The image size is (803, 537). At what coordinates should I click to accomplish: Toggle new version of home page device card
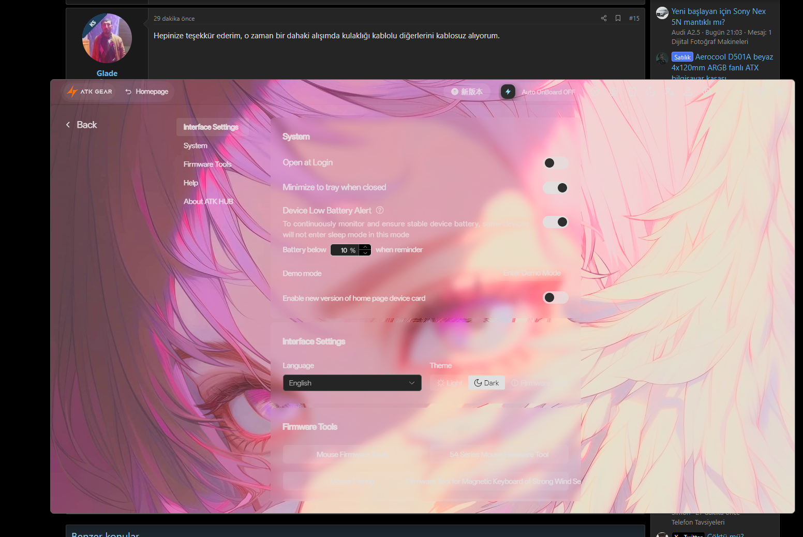pyautogui.click(x=556, y=297)
